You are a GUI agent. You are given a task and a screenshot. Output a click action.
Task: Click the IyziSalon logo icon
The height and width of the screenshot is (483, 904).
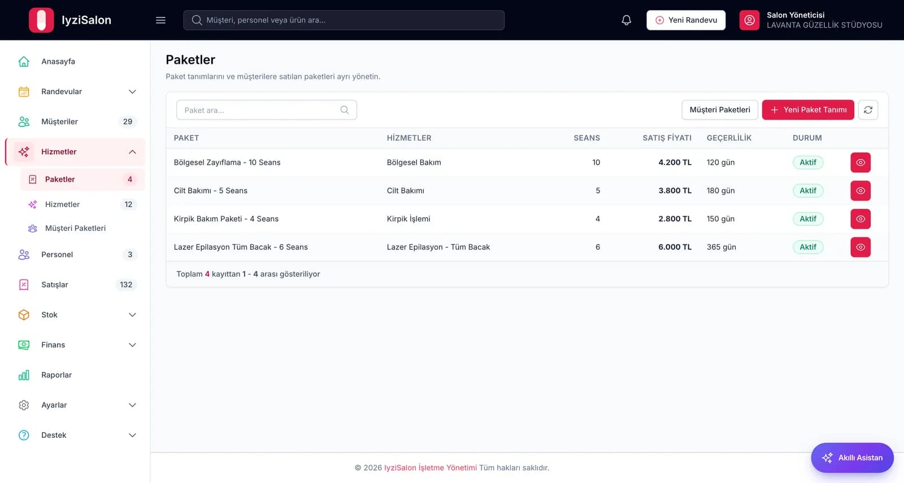coord(41,20)
